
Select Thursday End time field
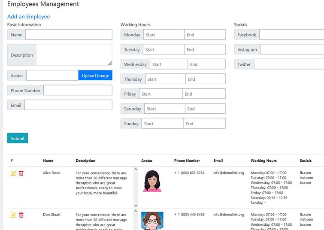tap(206, 79)
